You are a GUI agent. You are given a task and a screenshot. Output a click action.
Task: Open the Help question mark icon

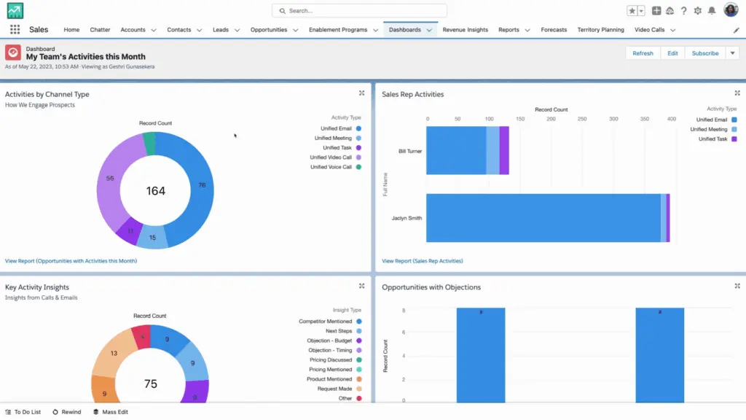pos(683,10)
